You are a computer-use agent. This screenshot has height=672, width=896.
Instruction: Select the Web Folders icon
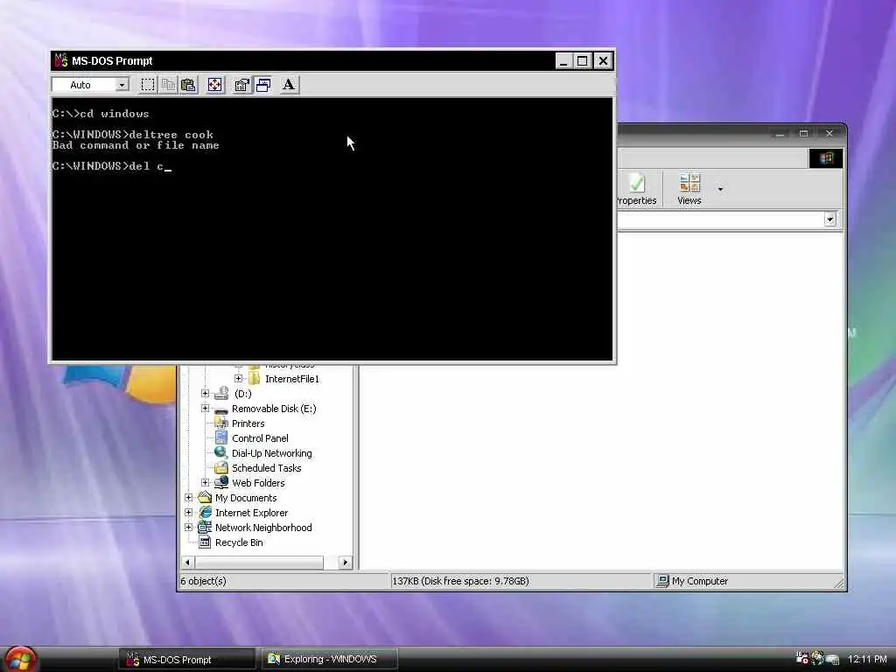pyautogui.click(x=221, y=483)
